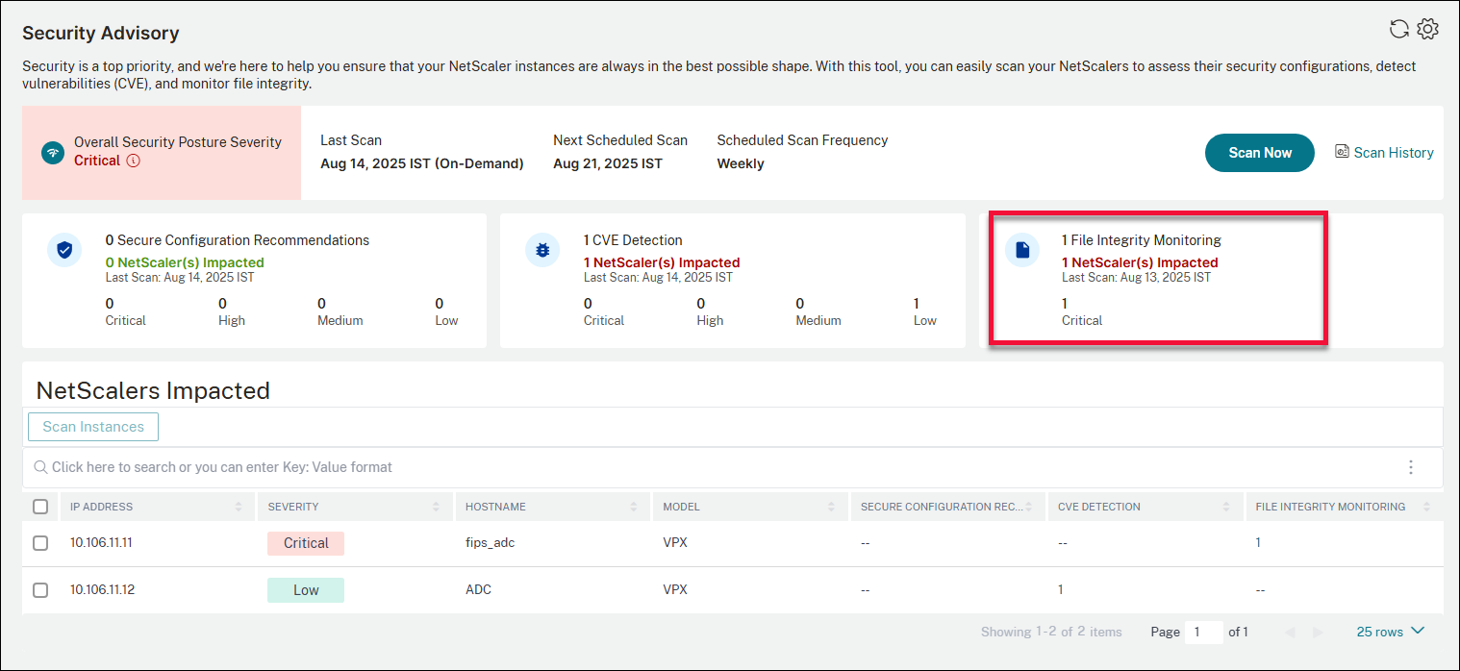Open the Scan History link
This screenshot has width=1460, height=671.
[1394, 152]
